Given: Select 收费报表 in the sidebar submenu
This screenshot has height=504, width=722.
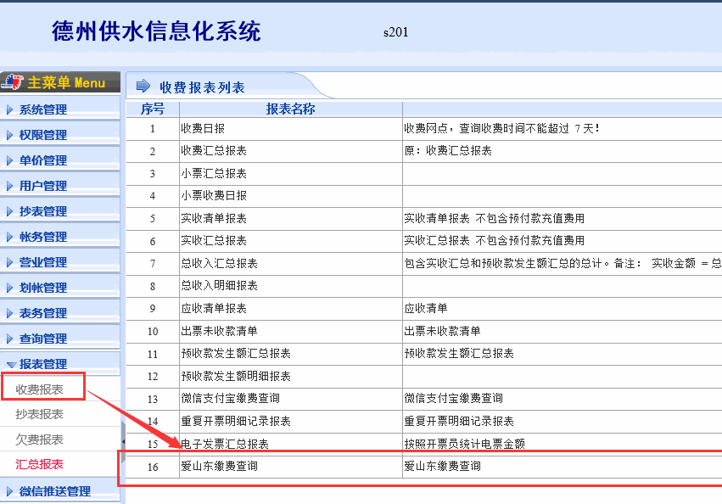Looking at the screenshot, I should click(40, 389).
